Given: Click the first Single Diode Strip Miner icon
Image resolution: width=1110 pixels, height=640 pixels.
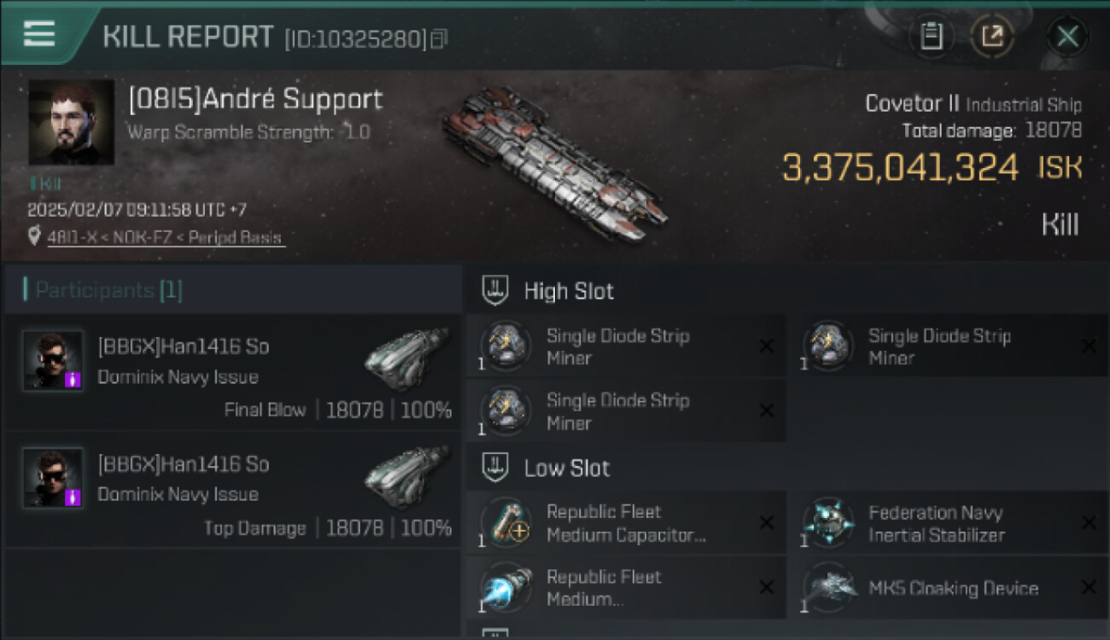Looking at the screenshot, I should [x=506, y=346].
